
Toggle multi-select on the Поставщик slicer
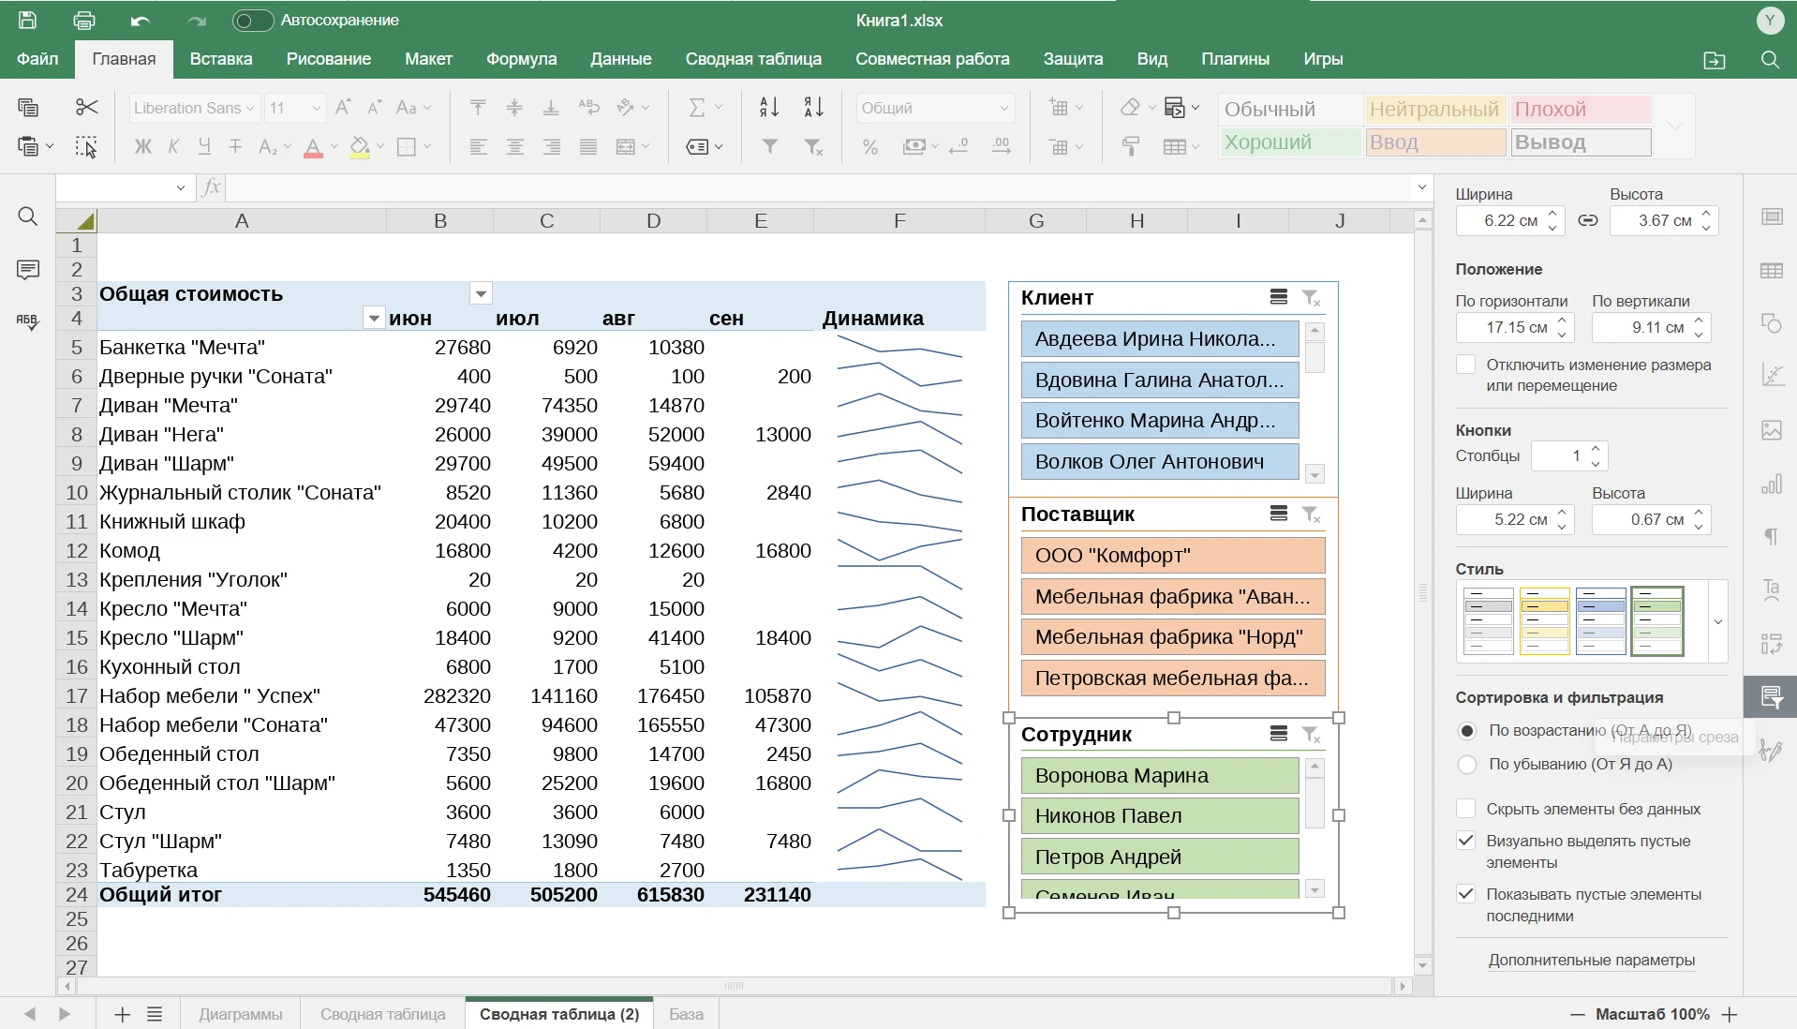coord(1279,514)
